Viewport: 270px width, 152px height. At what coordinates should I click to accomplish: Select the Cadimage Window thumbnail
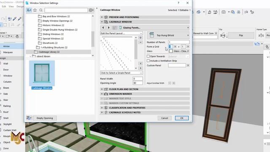[x=42, y=73]
